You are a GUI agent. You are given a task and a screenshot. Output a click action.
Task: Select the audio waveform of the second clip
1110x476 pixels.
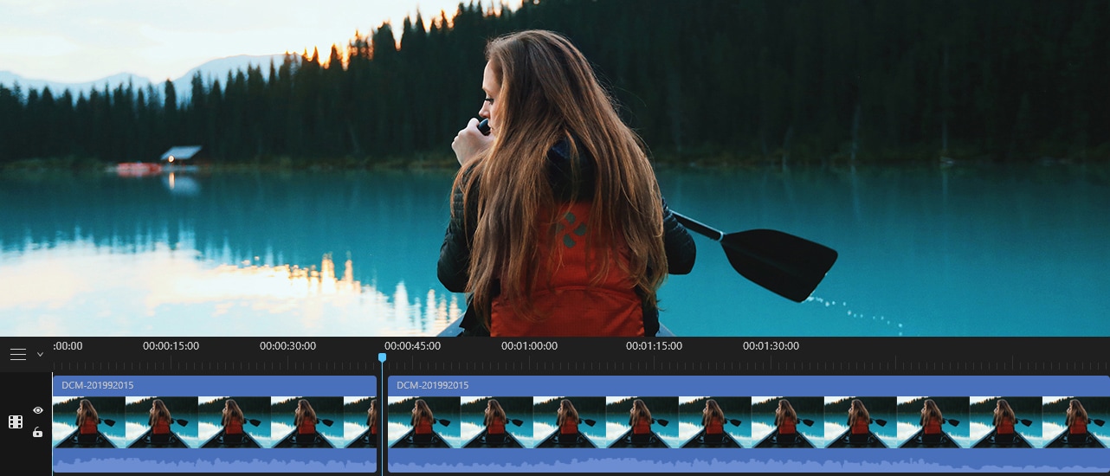748,462
